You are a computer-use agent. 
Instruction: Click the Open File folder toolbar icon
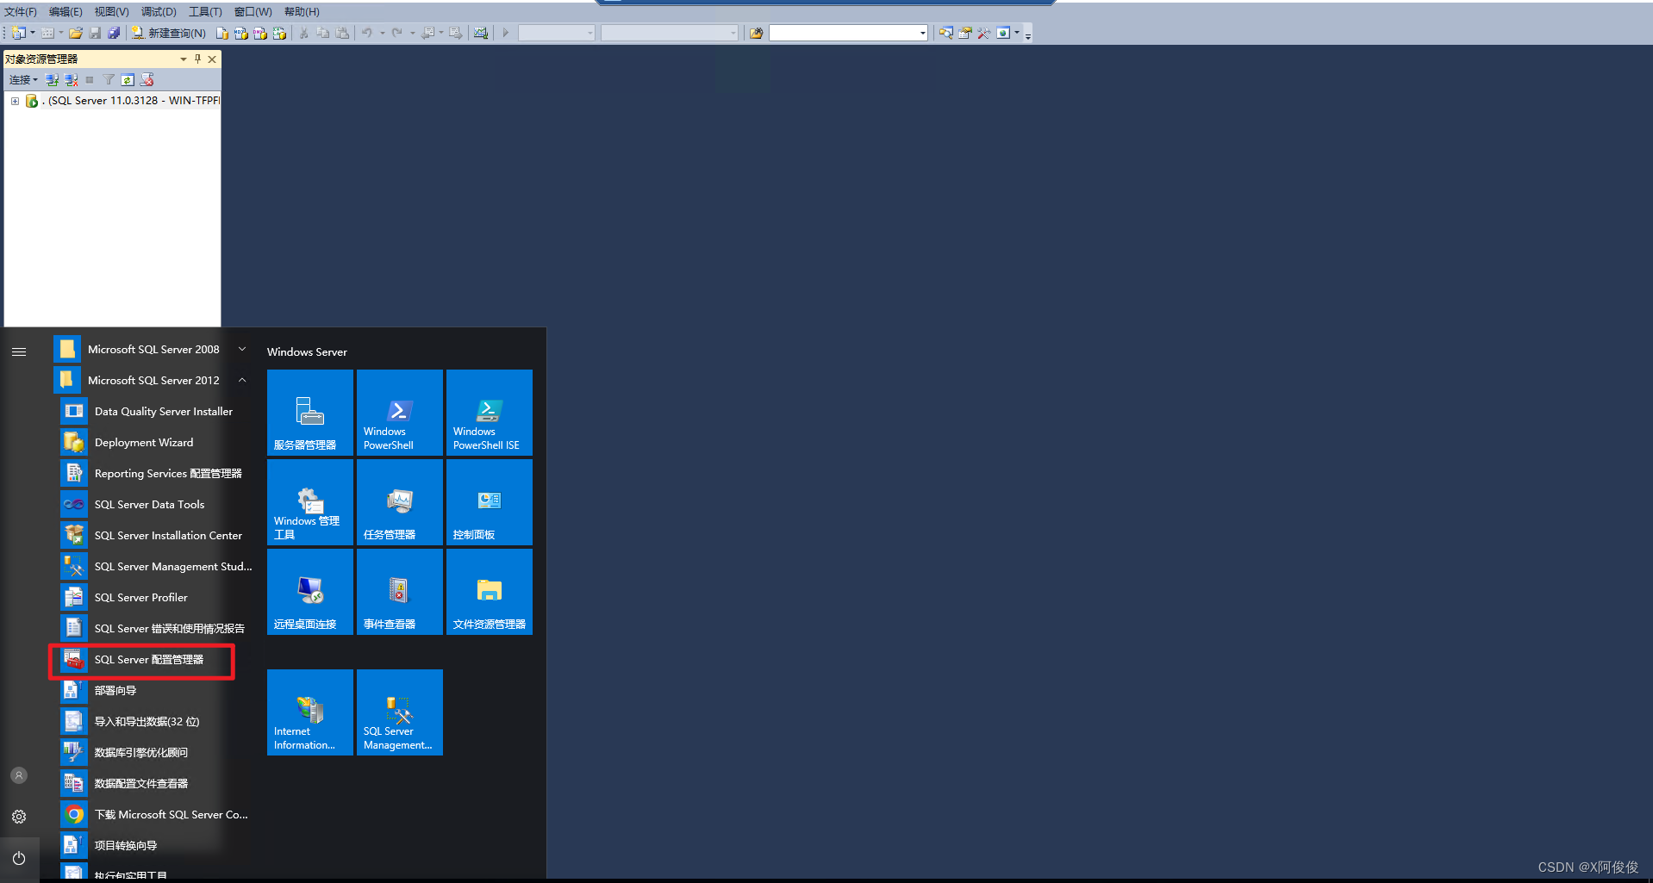click(76, 33)
